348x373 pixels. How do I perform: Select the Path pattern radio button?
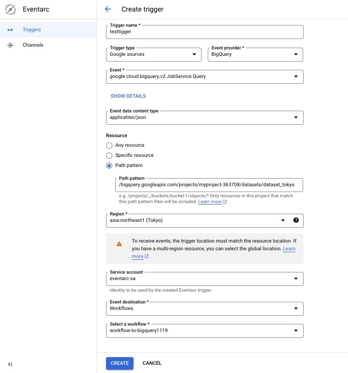(109, 166)
